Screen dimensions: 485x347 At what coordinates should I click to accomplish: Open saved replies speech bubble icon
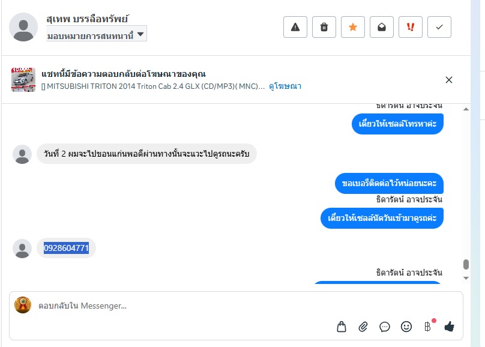(385, 327)
